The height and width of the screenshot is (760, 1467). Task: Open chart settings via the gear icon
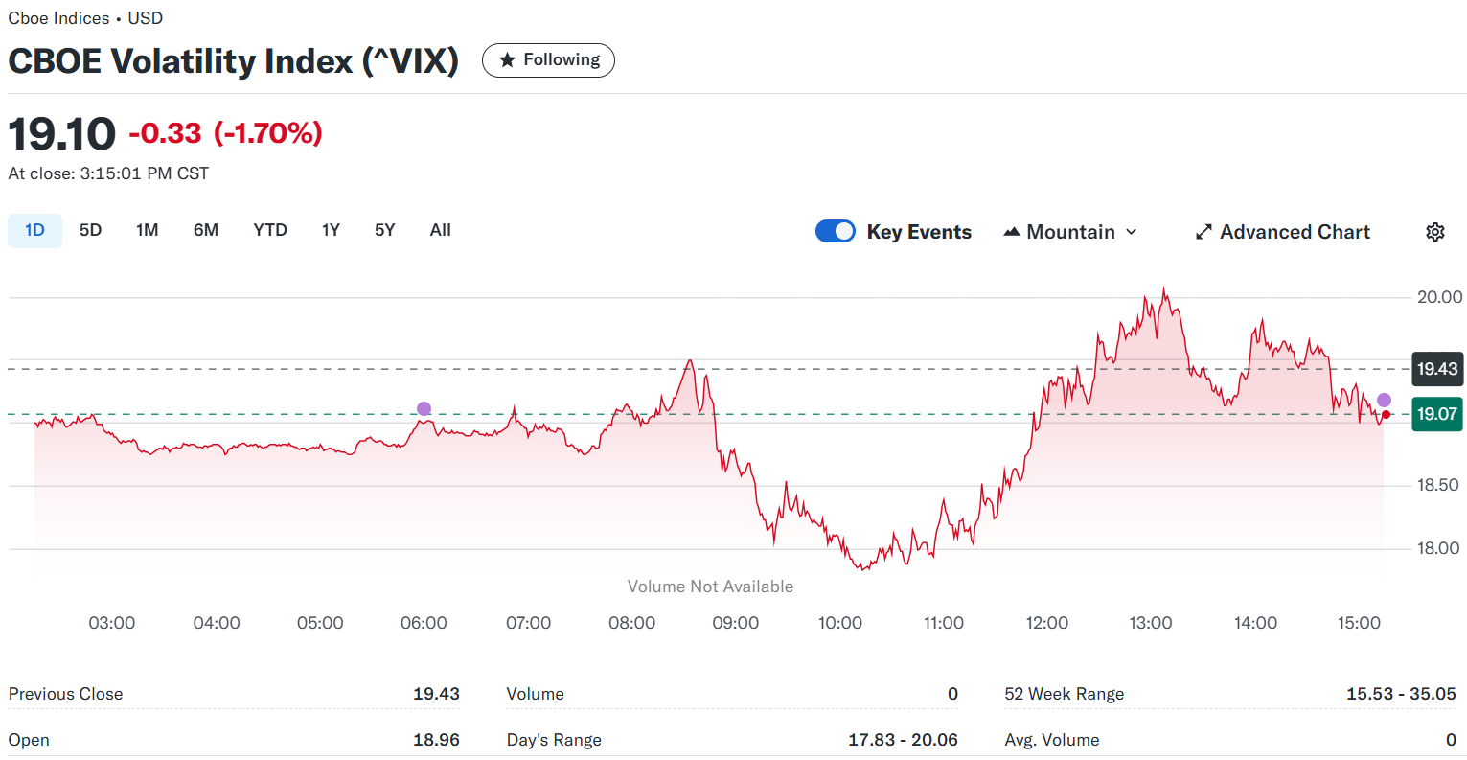(1434, 232)
